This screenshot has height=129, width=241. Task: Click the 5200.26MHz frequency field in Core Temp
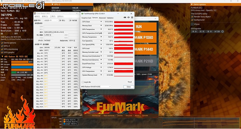point(61,32)
